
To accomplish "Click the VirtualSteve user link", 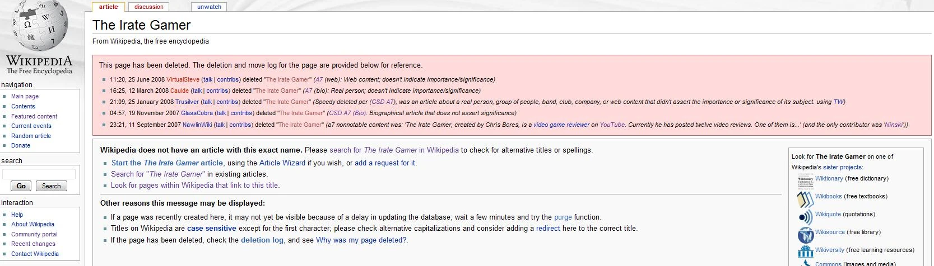I will (x=183, y=80).
